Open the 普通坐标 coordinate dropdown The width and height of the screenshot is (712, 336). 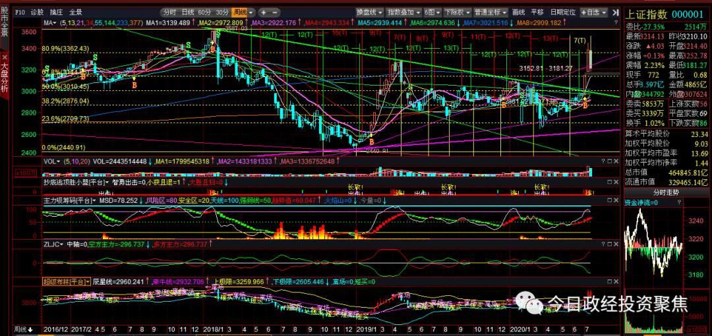click(x=490, y=13)
